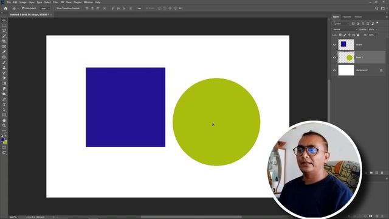Screen dimensions: 389x219
Task: Click the Home icon in options bar
Action: [x=5, y=8]
